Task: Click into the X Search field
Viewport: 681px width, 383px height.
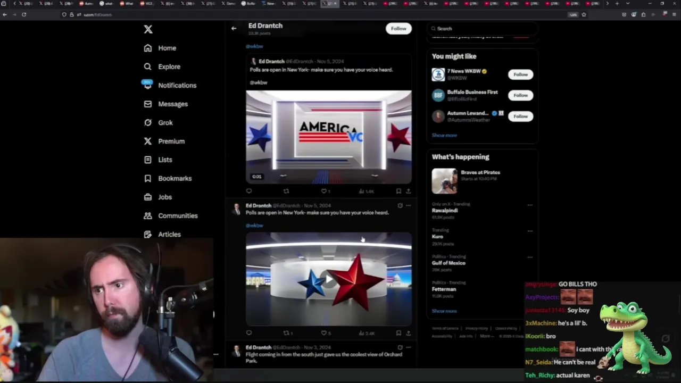Action: [x=481, y=29]
